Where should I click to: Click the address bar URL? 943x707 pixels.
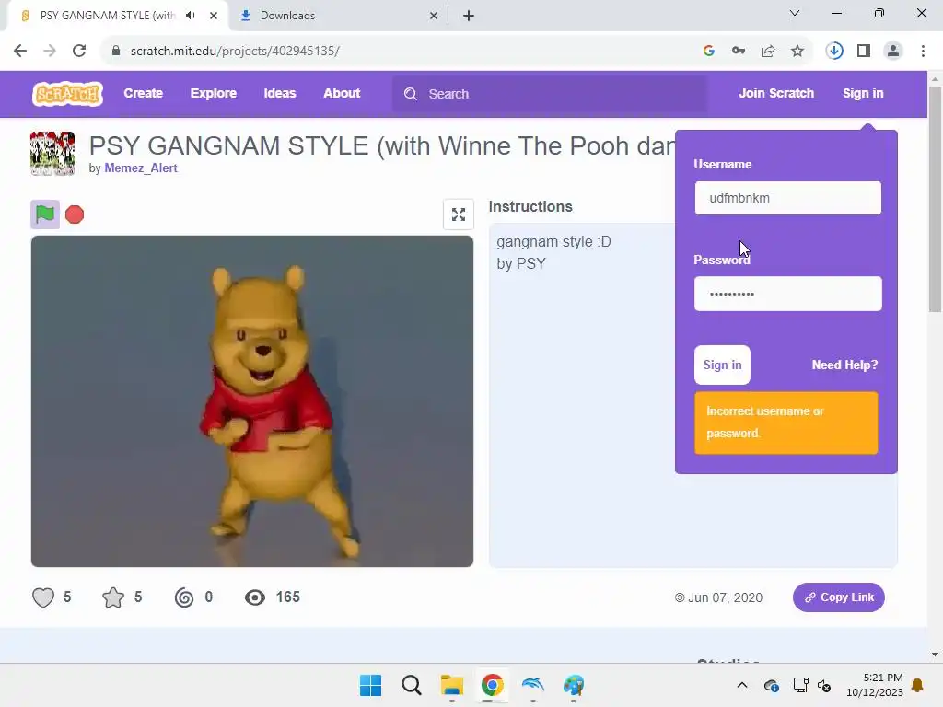[235, 52]
